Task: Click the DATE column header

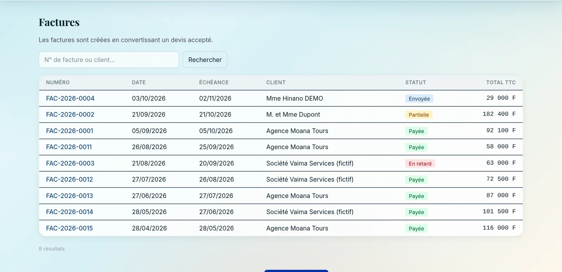Action: pyautogui.click(x=139, y=82)
